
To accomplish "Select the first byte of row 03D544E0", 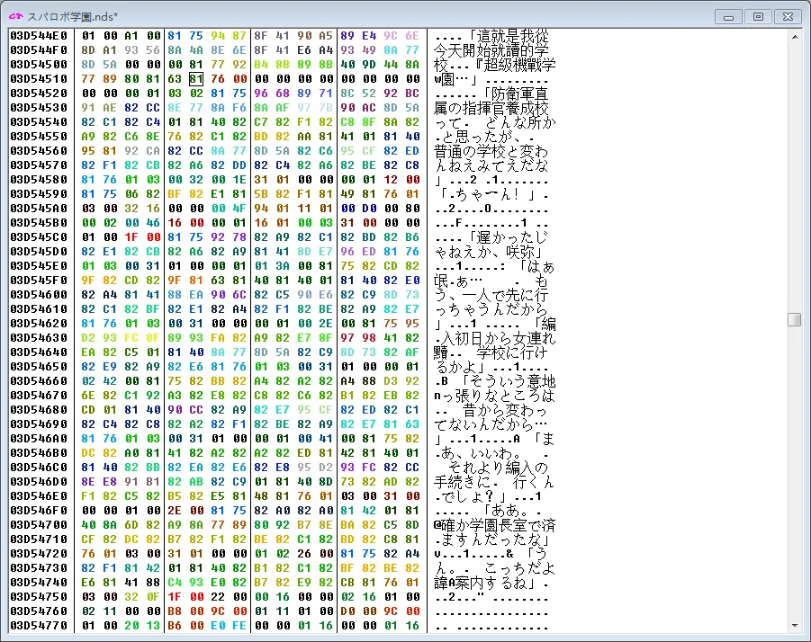I will click(88, 36).
